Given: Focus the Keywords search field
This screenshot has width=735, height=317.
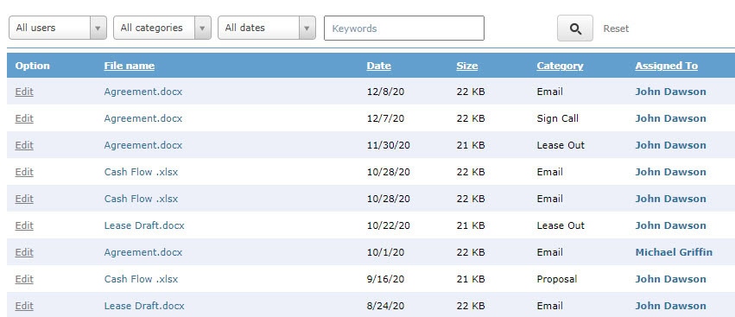Looking at the screenshot, I should [x=404, y=29].
